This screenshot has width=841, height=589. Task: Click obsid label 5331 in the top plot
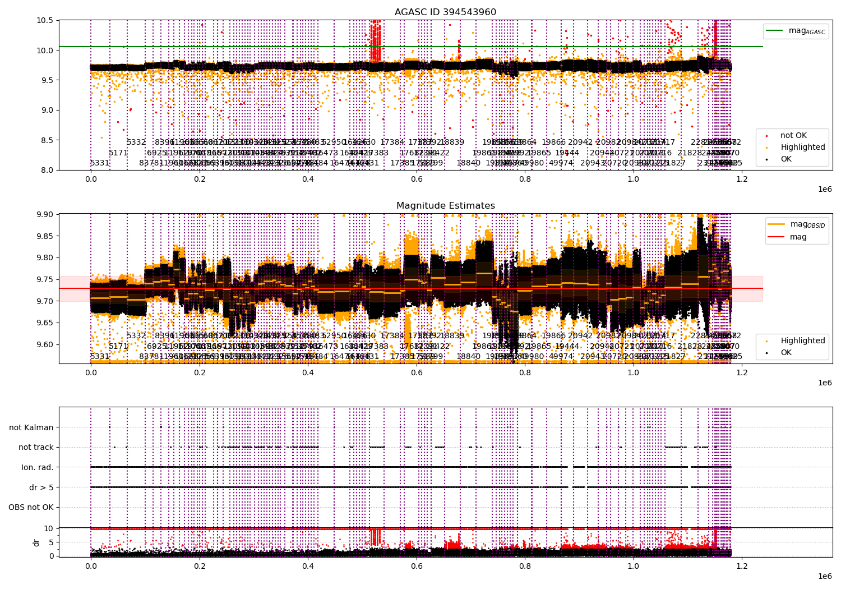(x=100, y=163)
